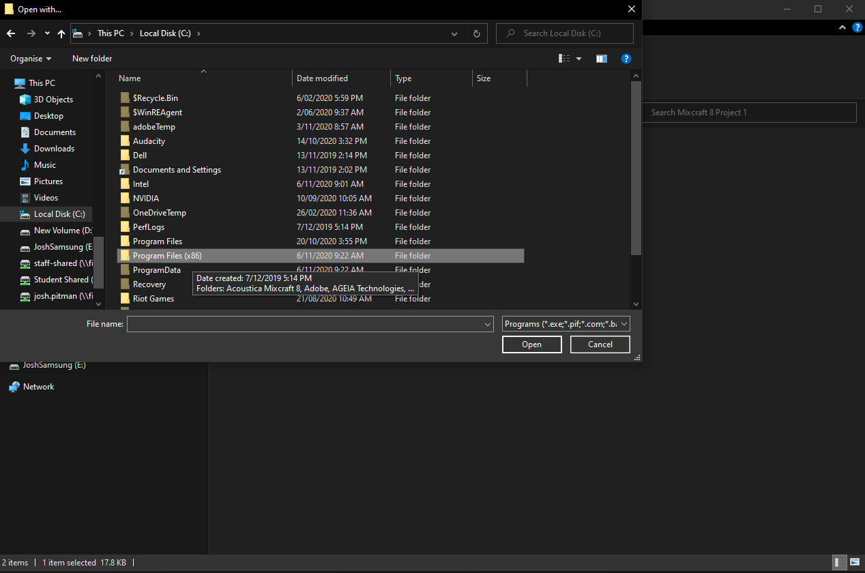This screenshot has width=865, height=573.
Task: Select the NVIDIA folder icon
Action: 125,199
